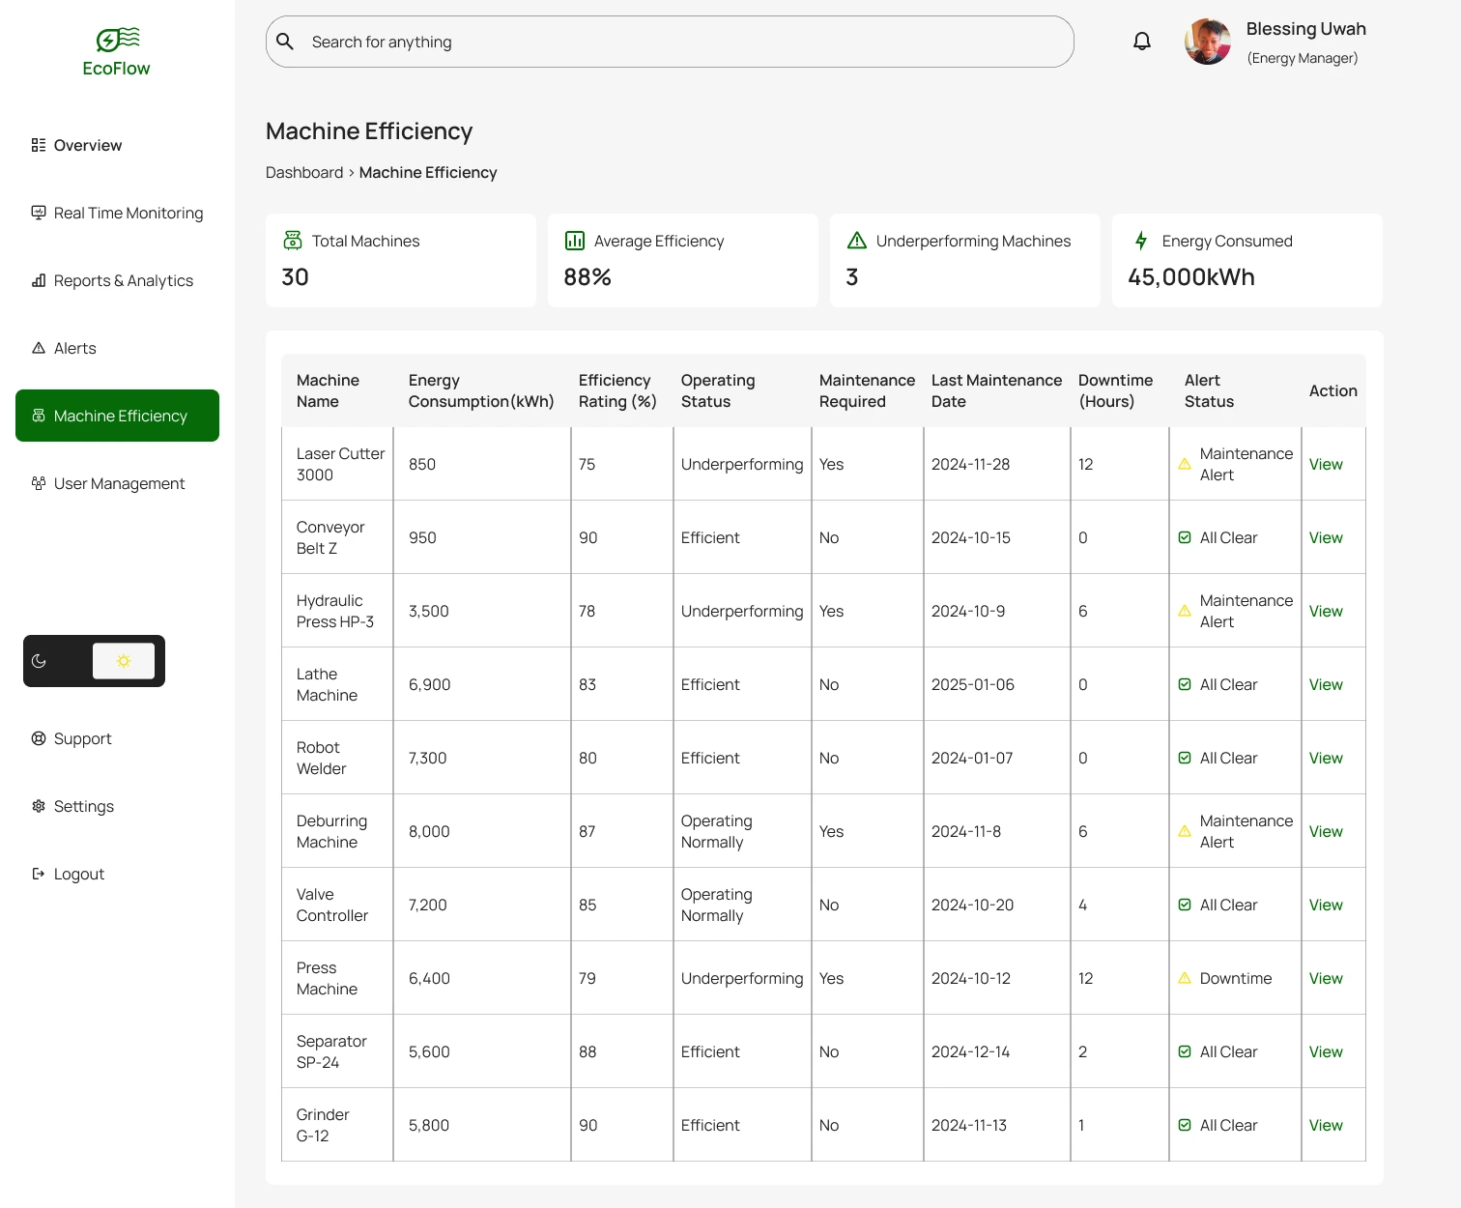Switch to dark mode moon toggle

(40, 661)
